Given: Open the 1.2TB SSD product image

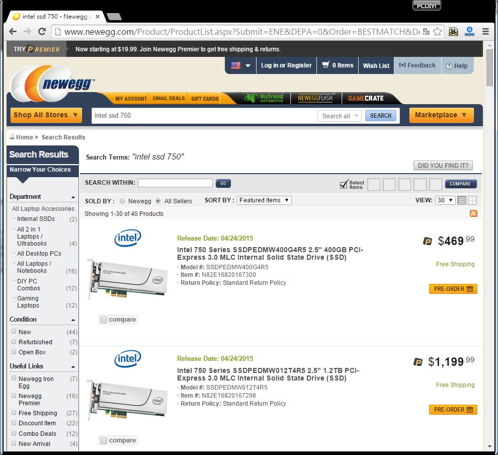Looking at the screenshot, I should point(127,400).
